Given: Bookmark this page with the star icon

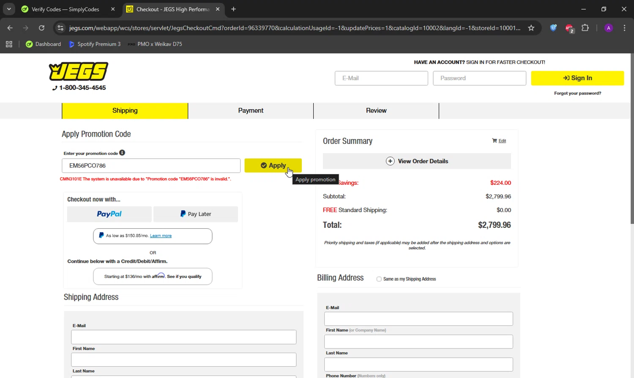Looking at the screenshot, I should click(531, 28).
